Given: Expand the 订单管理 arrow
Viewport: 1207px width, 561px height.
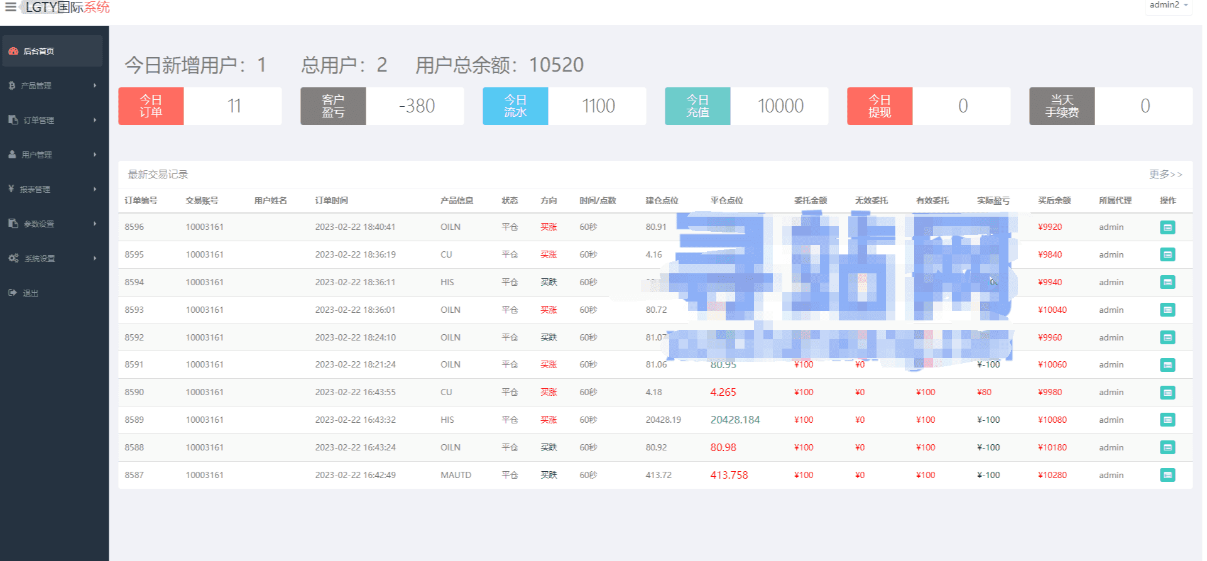Looking at the screenshot, I should pos(95,120).
